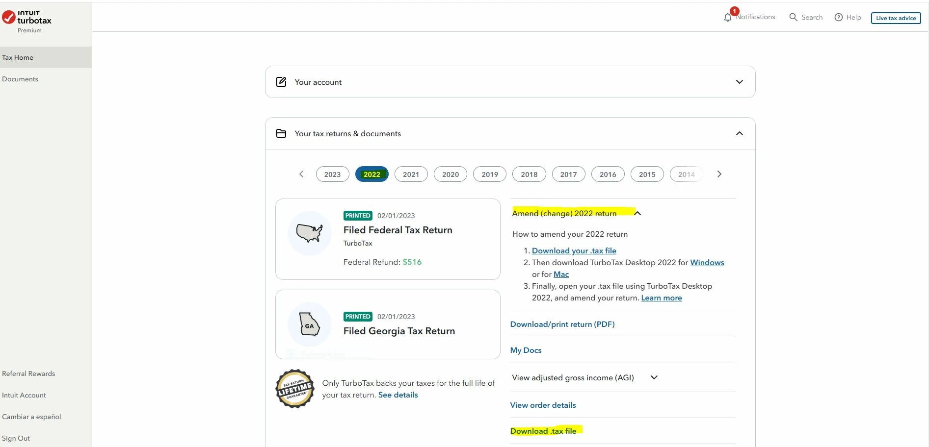Collapse Your tax returns & documents chevron
The image size is (929, 447).
pos(740,133)
